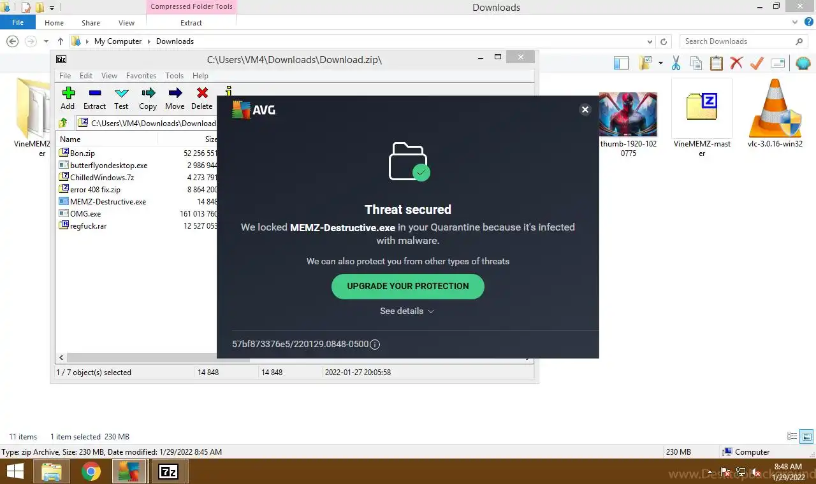Image resolution: width=816 pixels, height=484 pixels.
Task: Open 7-Zip File menu
Action: pyautogui.click(x=65, y=75)
